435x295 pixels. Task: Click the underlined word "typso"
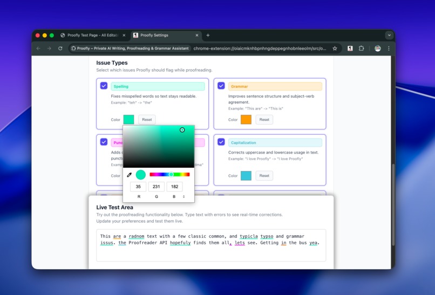pos(267,236)
